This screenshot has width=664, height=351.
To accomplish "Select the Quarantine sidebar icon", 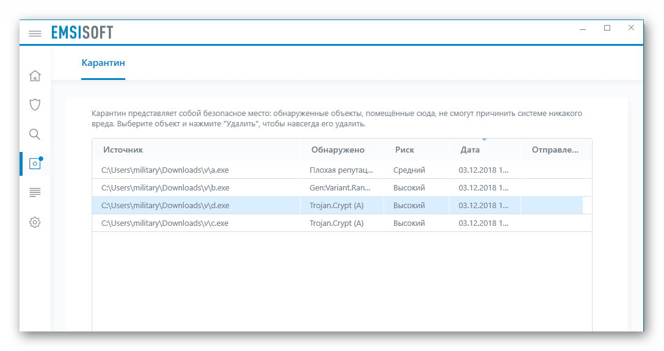I will tap(35, 163).
